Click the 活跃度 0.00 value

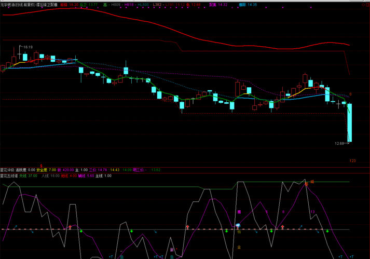click(x=25, y=170)
